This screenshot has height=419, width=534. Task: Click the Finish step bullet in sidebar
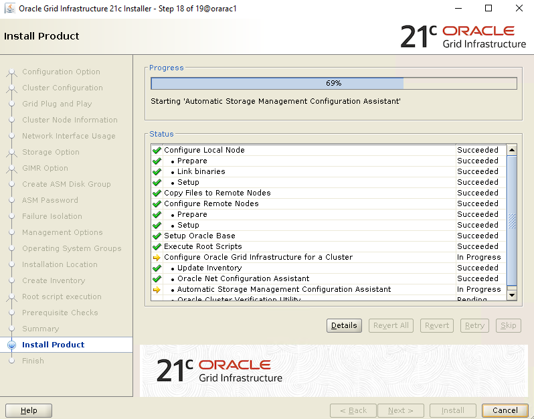tap(11, 361)
